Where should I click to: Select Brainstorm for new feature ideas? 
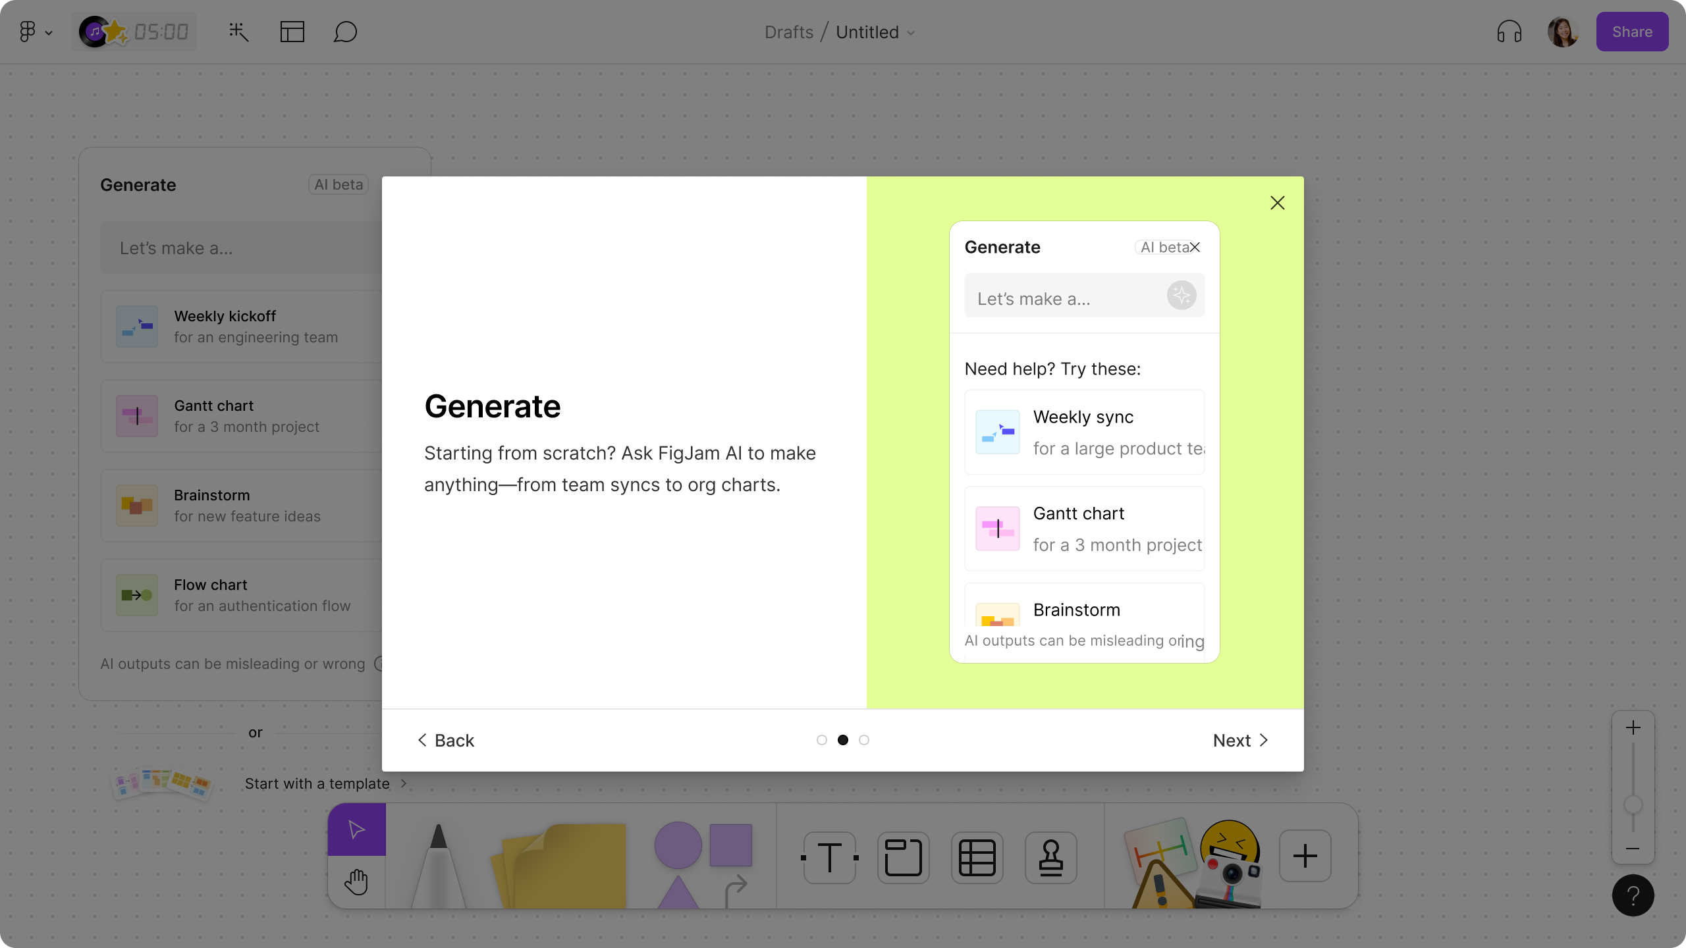tap(241, 506)
